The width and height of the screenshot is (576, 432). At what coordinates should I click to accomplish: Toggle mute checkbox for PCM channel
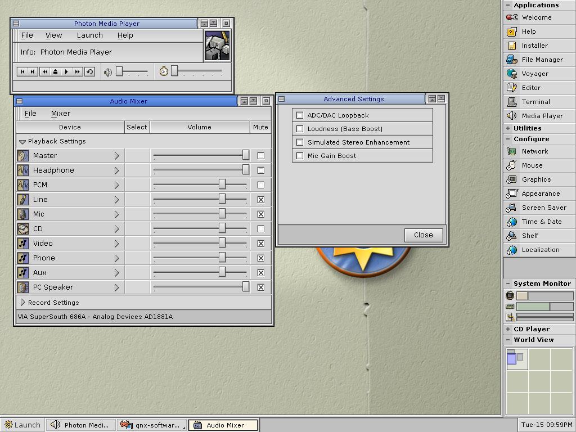[x=260, y=185]
